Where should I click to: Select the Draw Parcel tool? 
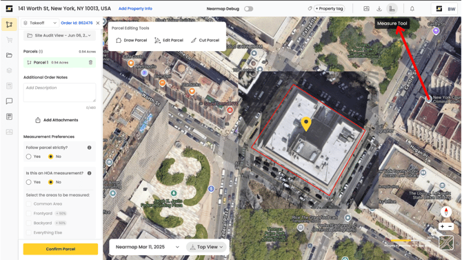pyautogui.click(x=132, y=40)
